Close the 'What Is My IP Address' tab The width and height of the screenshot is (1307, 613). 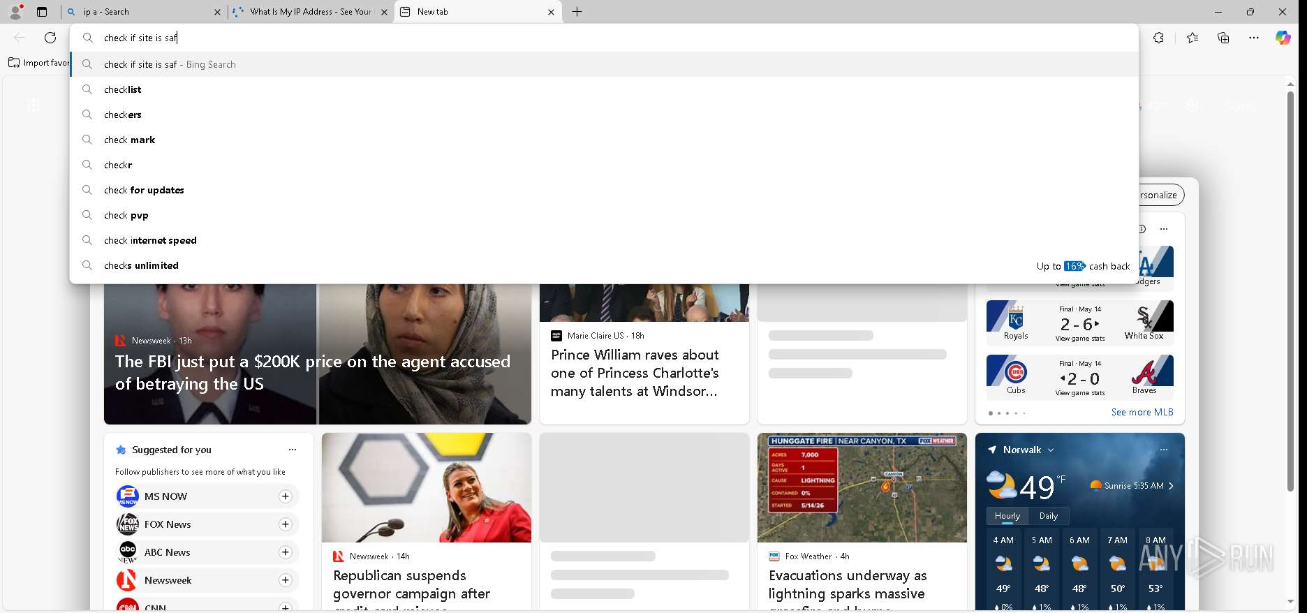384,12
